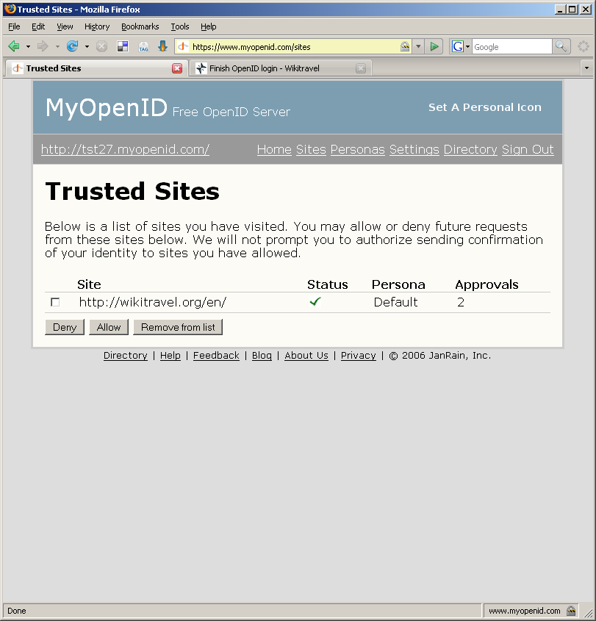Close the Trusted Sites tab

(x=177, y=68)
